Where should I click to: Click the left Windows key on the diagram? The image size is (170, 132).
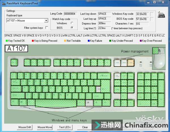23,102
